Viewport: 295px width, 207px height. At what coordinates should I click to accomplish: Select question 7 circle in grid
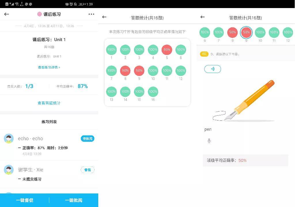pyautogui.click(x=111, y=71)
